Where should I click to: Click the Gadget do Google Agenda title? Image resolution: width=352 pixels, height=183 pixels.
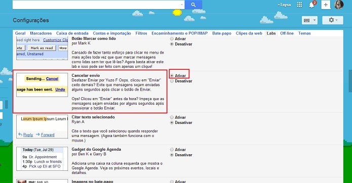point(96,149)
